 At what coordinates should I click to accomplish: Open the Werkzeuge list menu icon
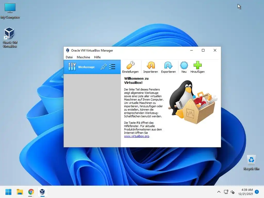click(112, 67)
